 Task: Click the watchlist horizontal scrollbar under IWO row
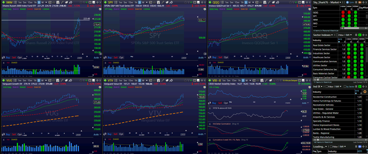tap(352, 28)
